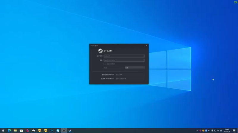Click the microphone tray icon
Viewport: 238px width, 133px height.
[212, 131]
